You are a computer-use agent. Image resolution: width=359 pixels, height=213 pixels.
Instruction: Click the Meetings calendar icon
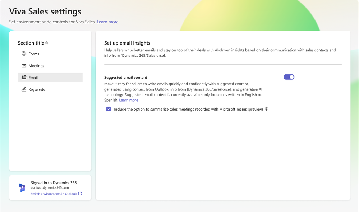[x=24, y=65]
